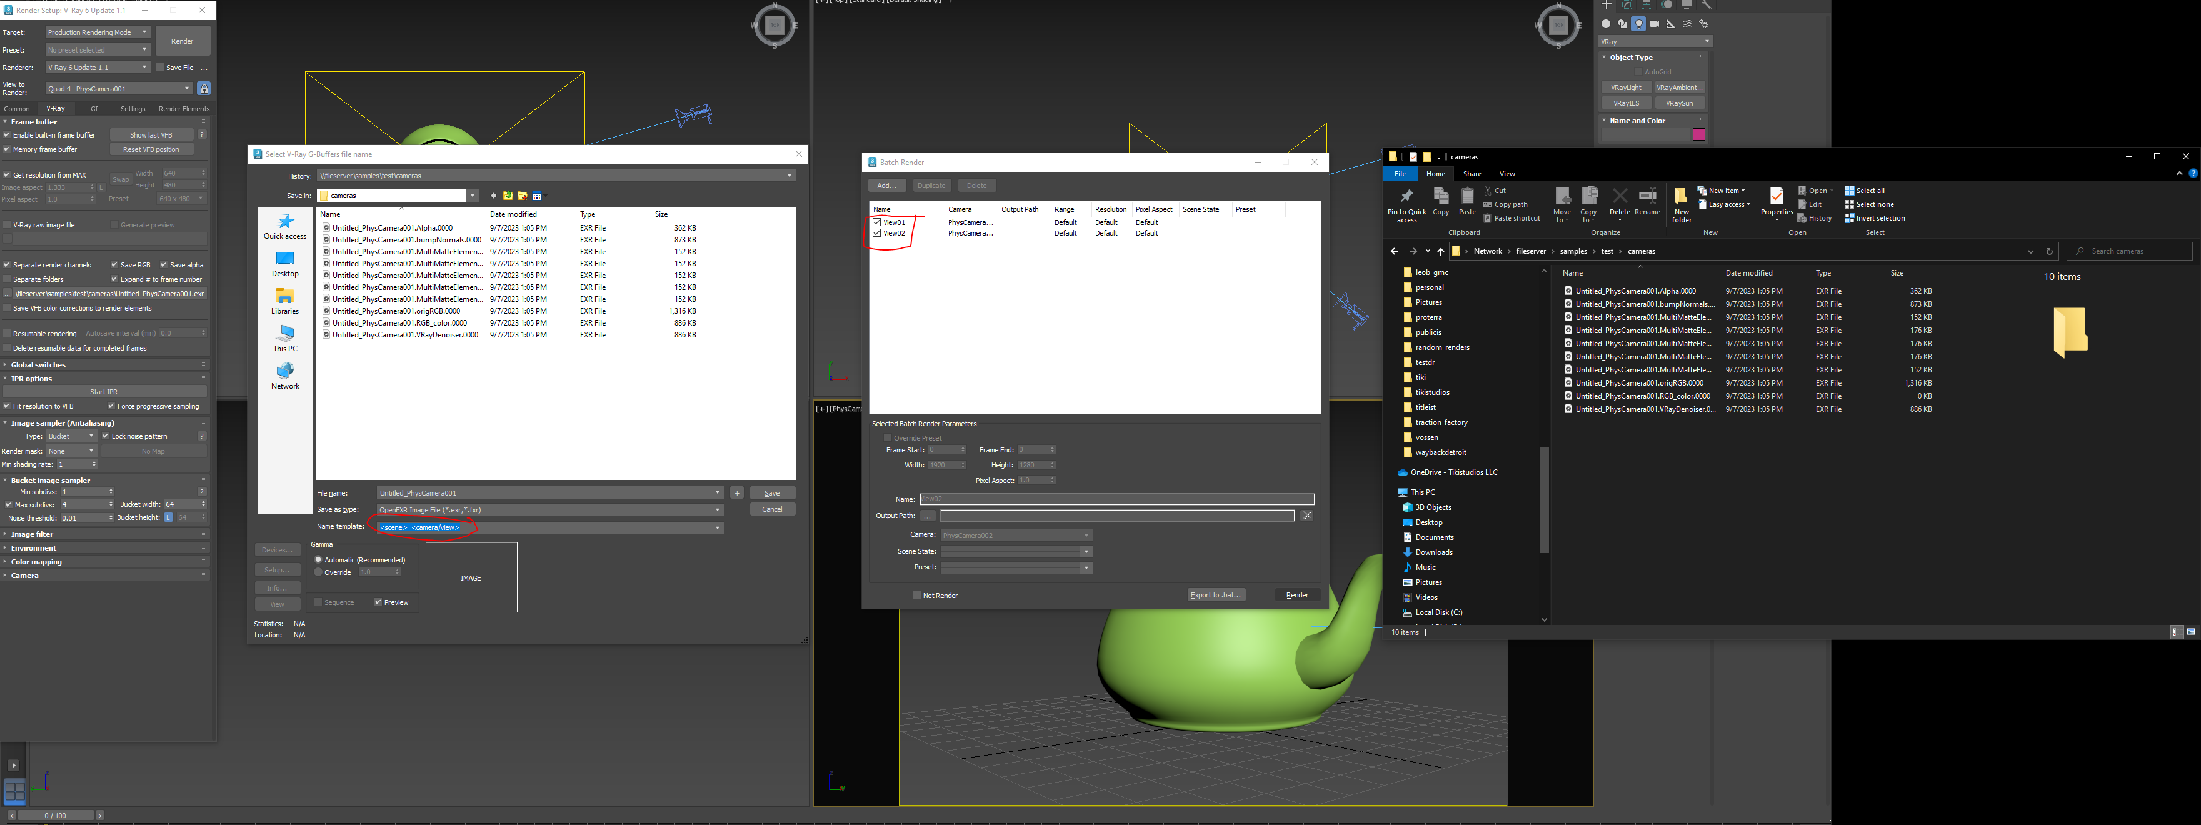Viewport: 2201px width, 825px height.
Task: Select Libraries in save dialog sidebar
Action: pyautogui.click(x=284, y=301)
